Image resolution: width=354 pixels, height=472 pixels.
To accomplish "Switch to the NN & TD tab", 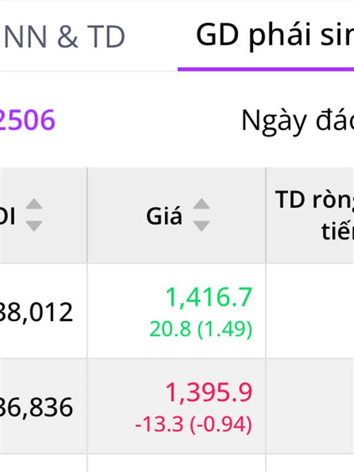I will pos(63,37).
